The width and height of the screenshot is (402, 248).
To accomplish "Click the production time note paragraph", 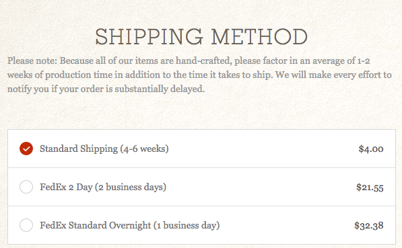I will click(199, 75).
